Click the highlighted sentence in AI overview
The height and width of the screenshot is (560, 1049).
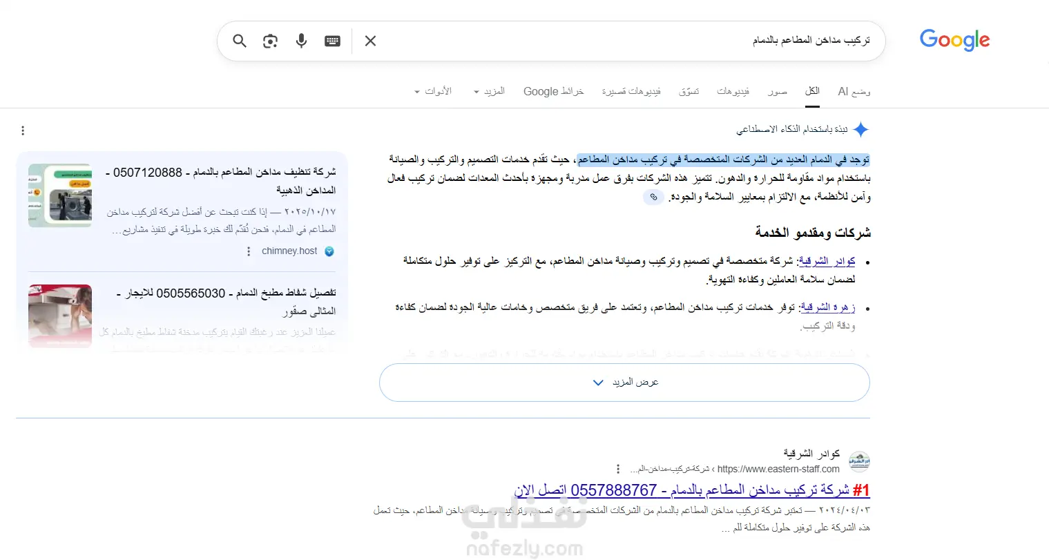(723, 160)
